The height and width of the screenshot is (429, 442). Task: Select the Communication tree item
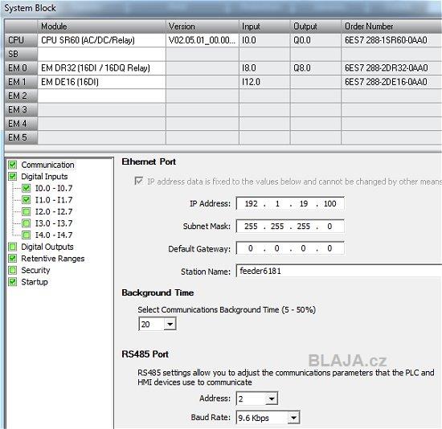point(47,165)
